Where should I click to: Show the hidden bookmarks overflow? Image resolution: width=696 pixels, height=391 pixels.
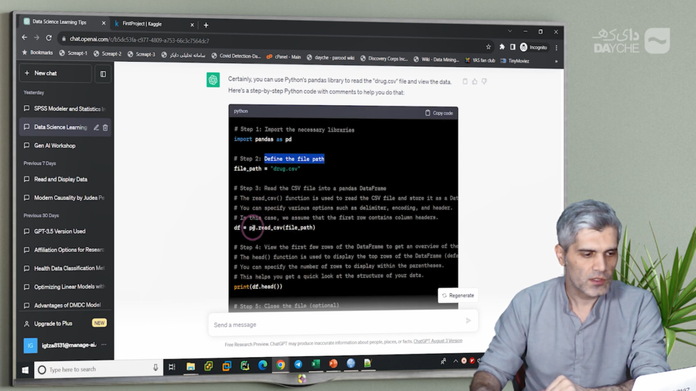[x=556, y=61]
